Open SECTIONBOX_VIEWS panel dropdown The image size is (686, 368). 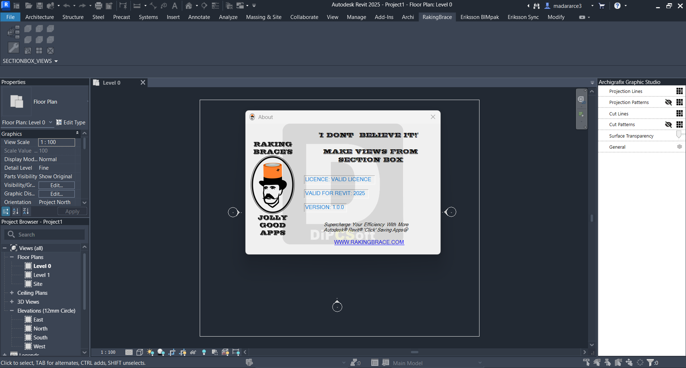pos(56,61)
